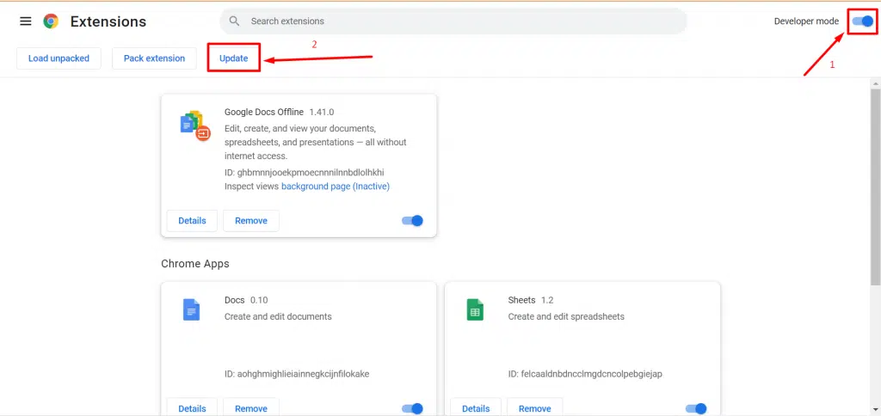Click 'Create and edit spreadsheets' description
This screenshot has height=416, width=881.
[x=566, y=316]
